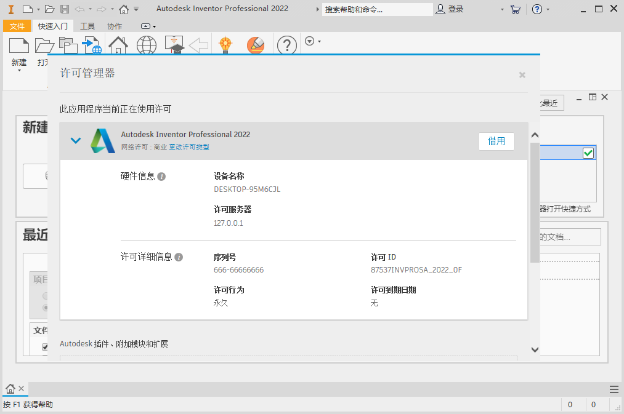This screenshot has height=414, width=624.
Task: Expand the 新建 dropdown arrow
Action: tap(19, 71)
